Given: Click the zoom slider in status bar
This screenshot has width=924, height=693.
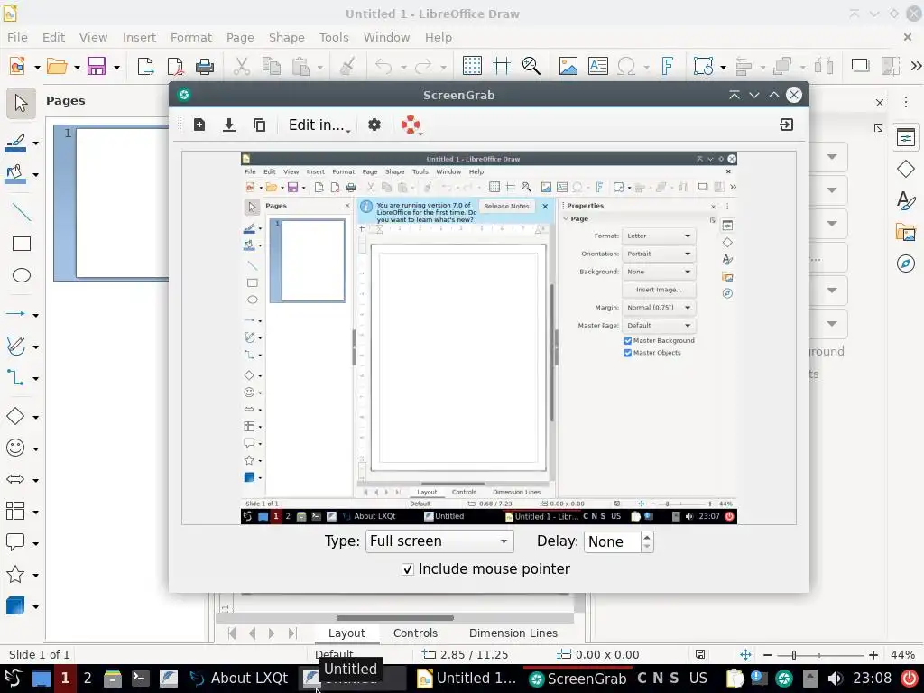Looking at the screenshot, I should click(819, 655).
